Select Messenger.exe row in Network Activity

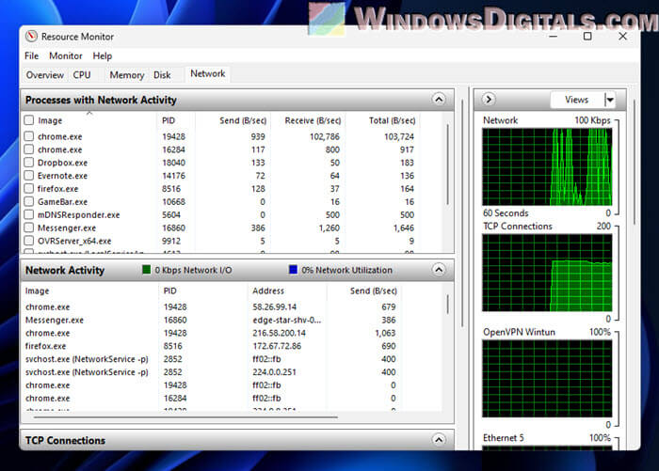(x=210, y=320)
